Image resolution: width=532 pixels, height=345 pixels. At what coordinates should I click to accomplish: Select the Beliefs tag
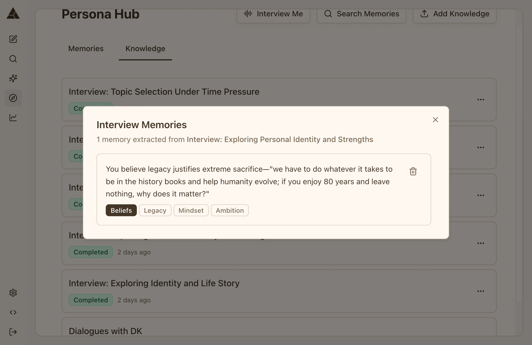tap(121, 210)
